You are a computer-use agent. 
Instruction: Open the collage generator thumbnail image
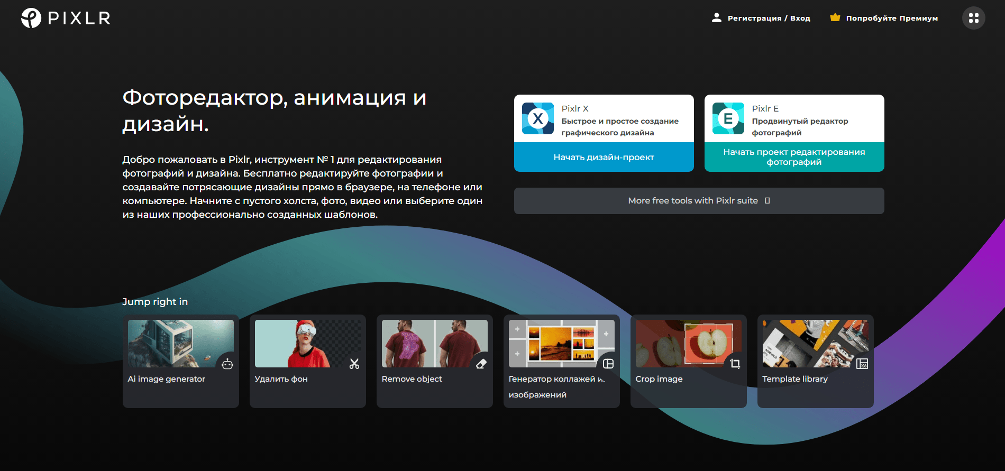(562, 344)
